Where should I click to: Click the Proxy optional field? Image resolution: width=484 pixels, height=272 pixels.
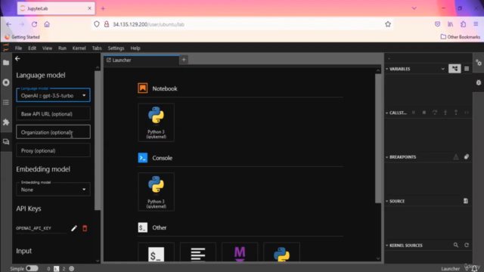point(53,150)
